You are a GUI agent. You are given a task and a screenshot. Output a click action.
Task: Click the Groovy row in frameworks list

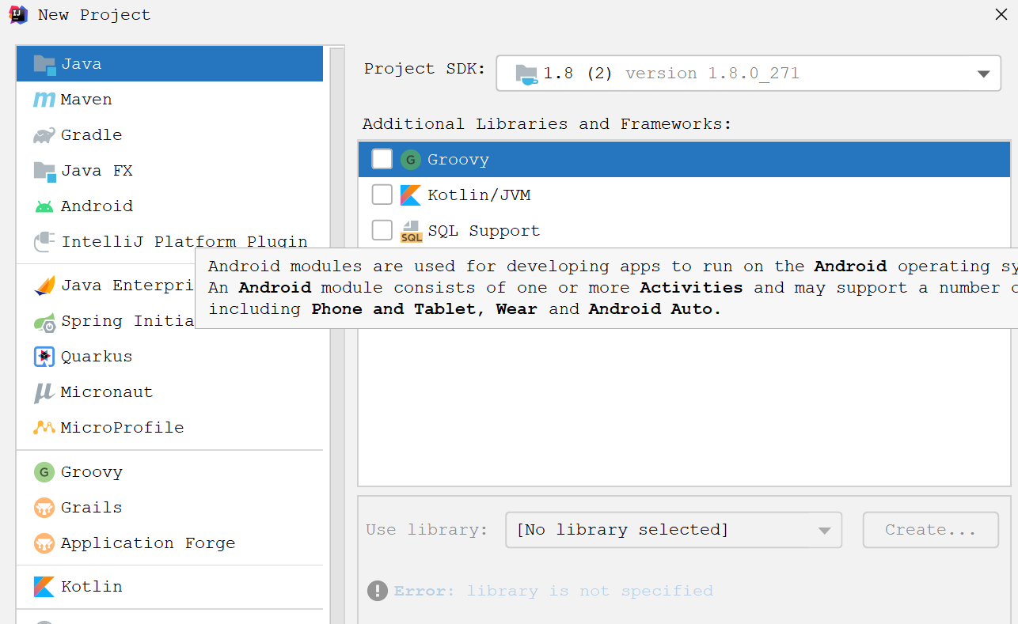(x=685, y=160)
